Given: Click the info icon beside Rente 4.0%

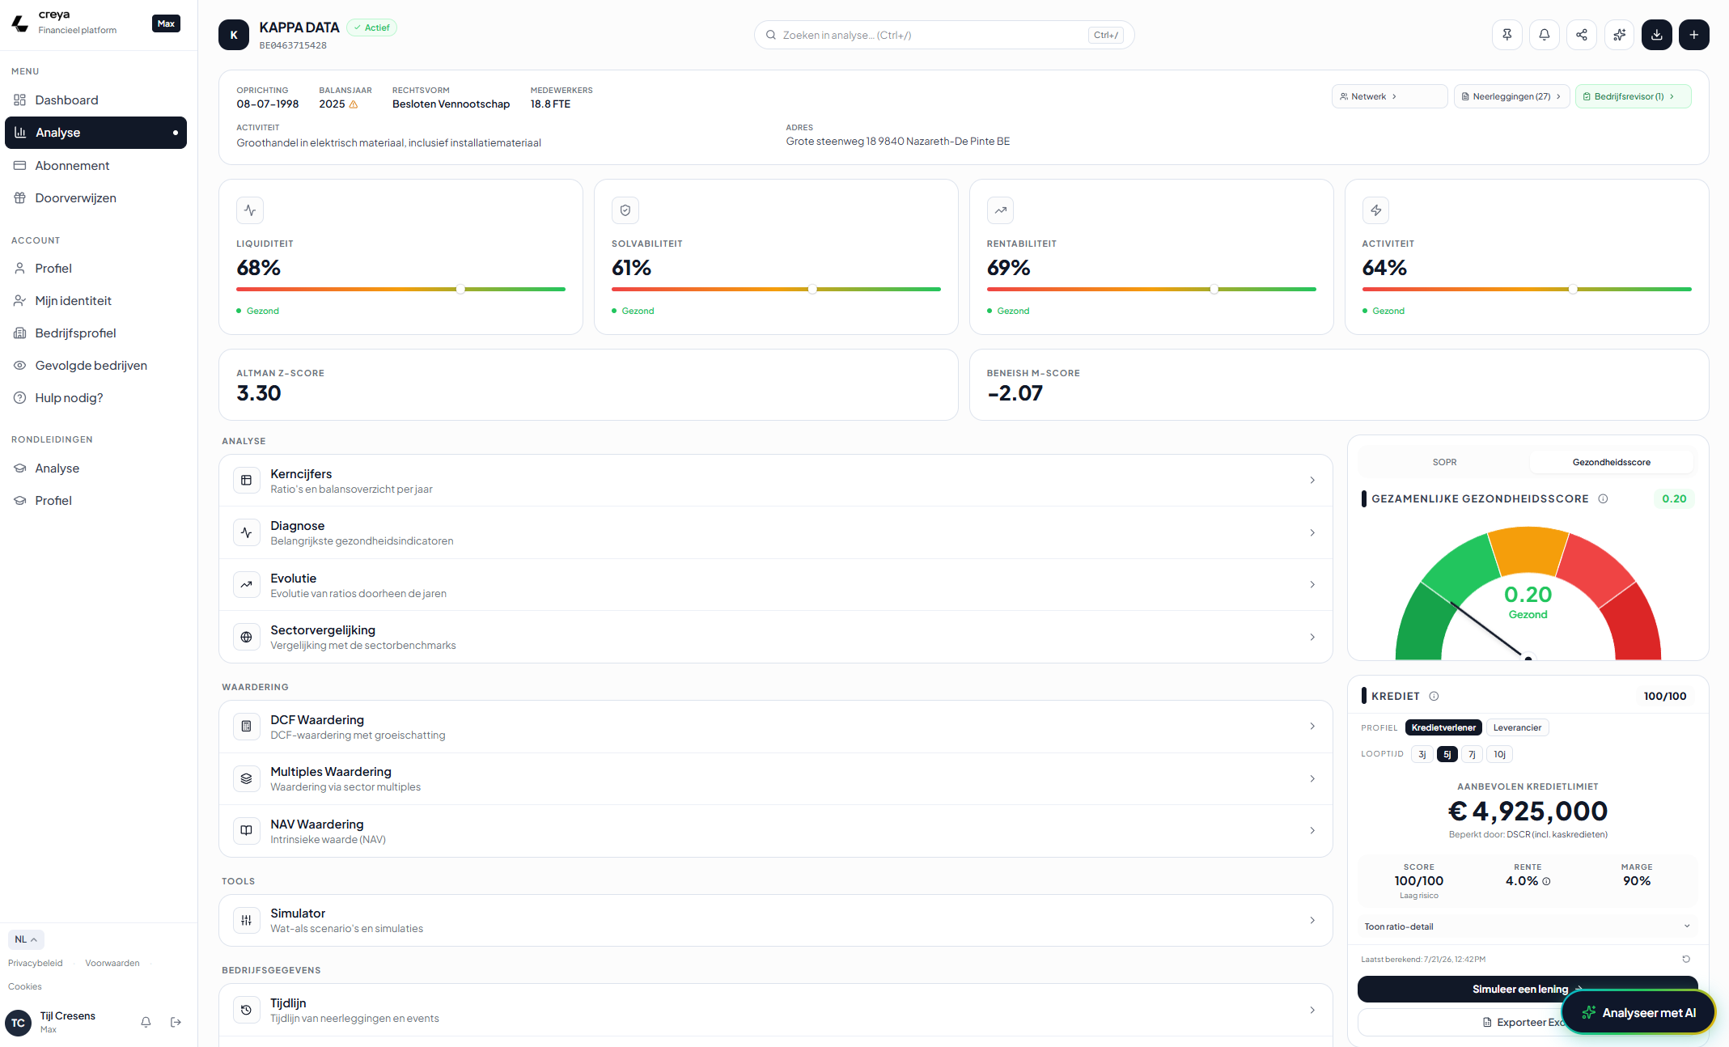Looking at the screenshot, I should (1546, 881).
